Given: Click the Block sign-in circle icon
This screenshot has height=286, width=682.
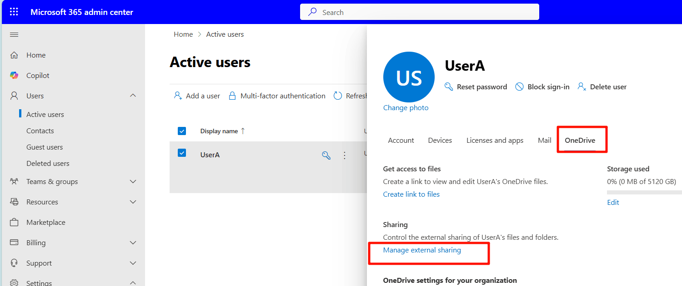Looking at the screenshot, I should point(519,87).
